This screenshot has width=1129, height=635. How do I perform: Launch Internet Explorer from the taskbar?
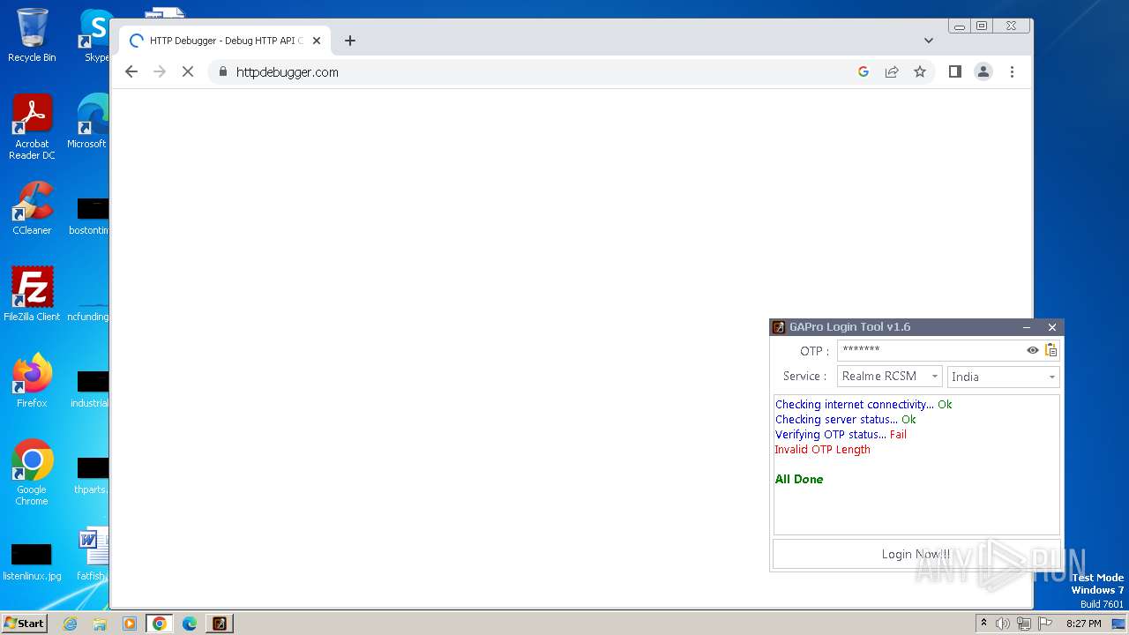pos(70,624)
